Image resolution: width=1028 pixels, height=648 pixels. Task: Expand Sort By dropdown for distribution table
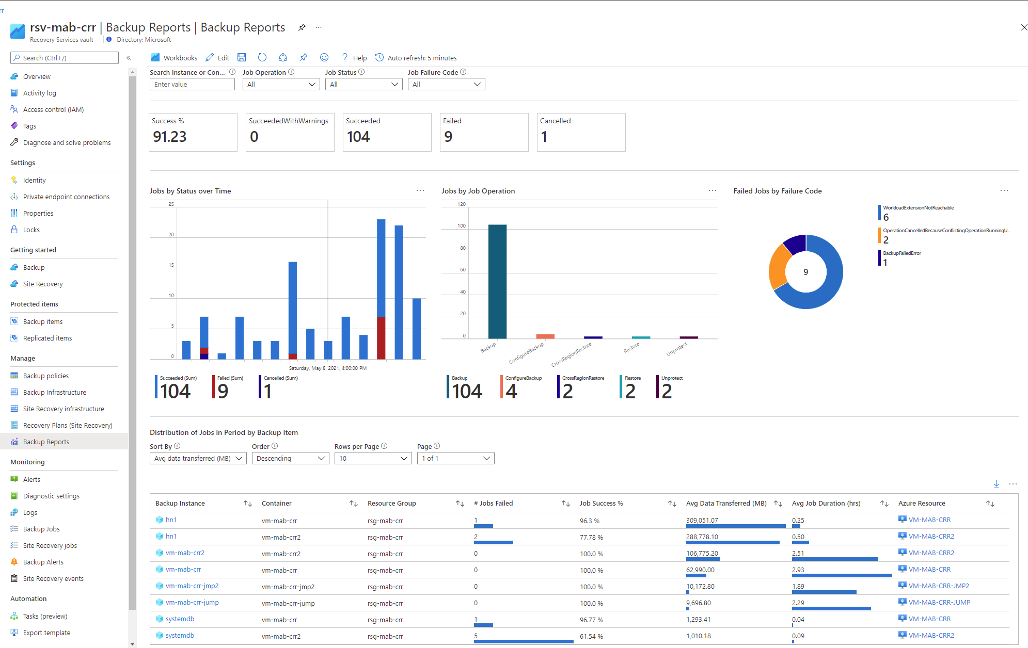pyautogui.click(x=197, y=458)
